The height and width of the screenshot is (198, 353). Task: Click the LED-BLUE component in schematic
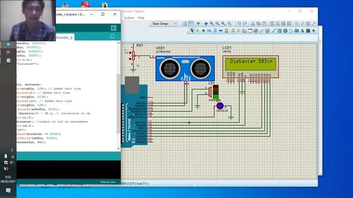click(220, 106)
